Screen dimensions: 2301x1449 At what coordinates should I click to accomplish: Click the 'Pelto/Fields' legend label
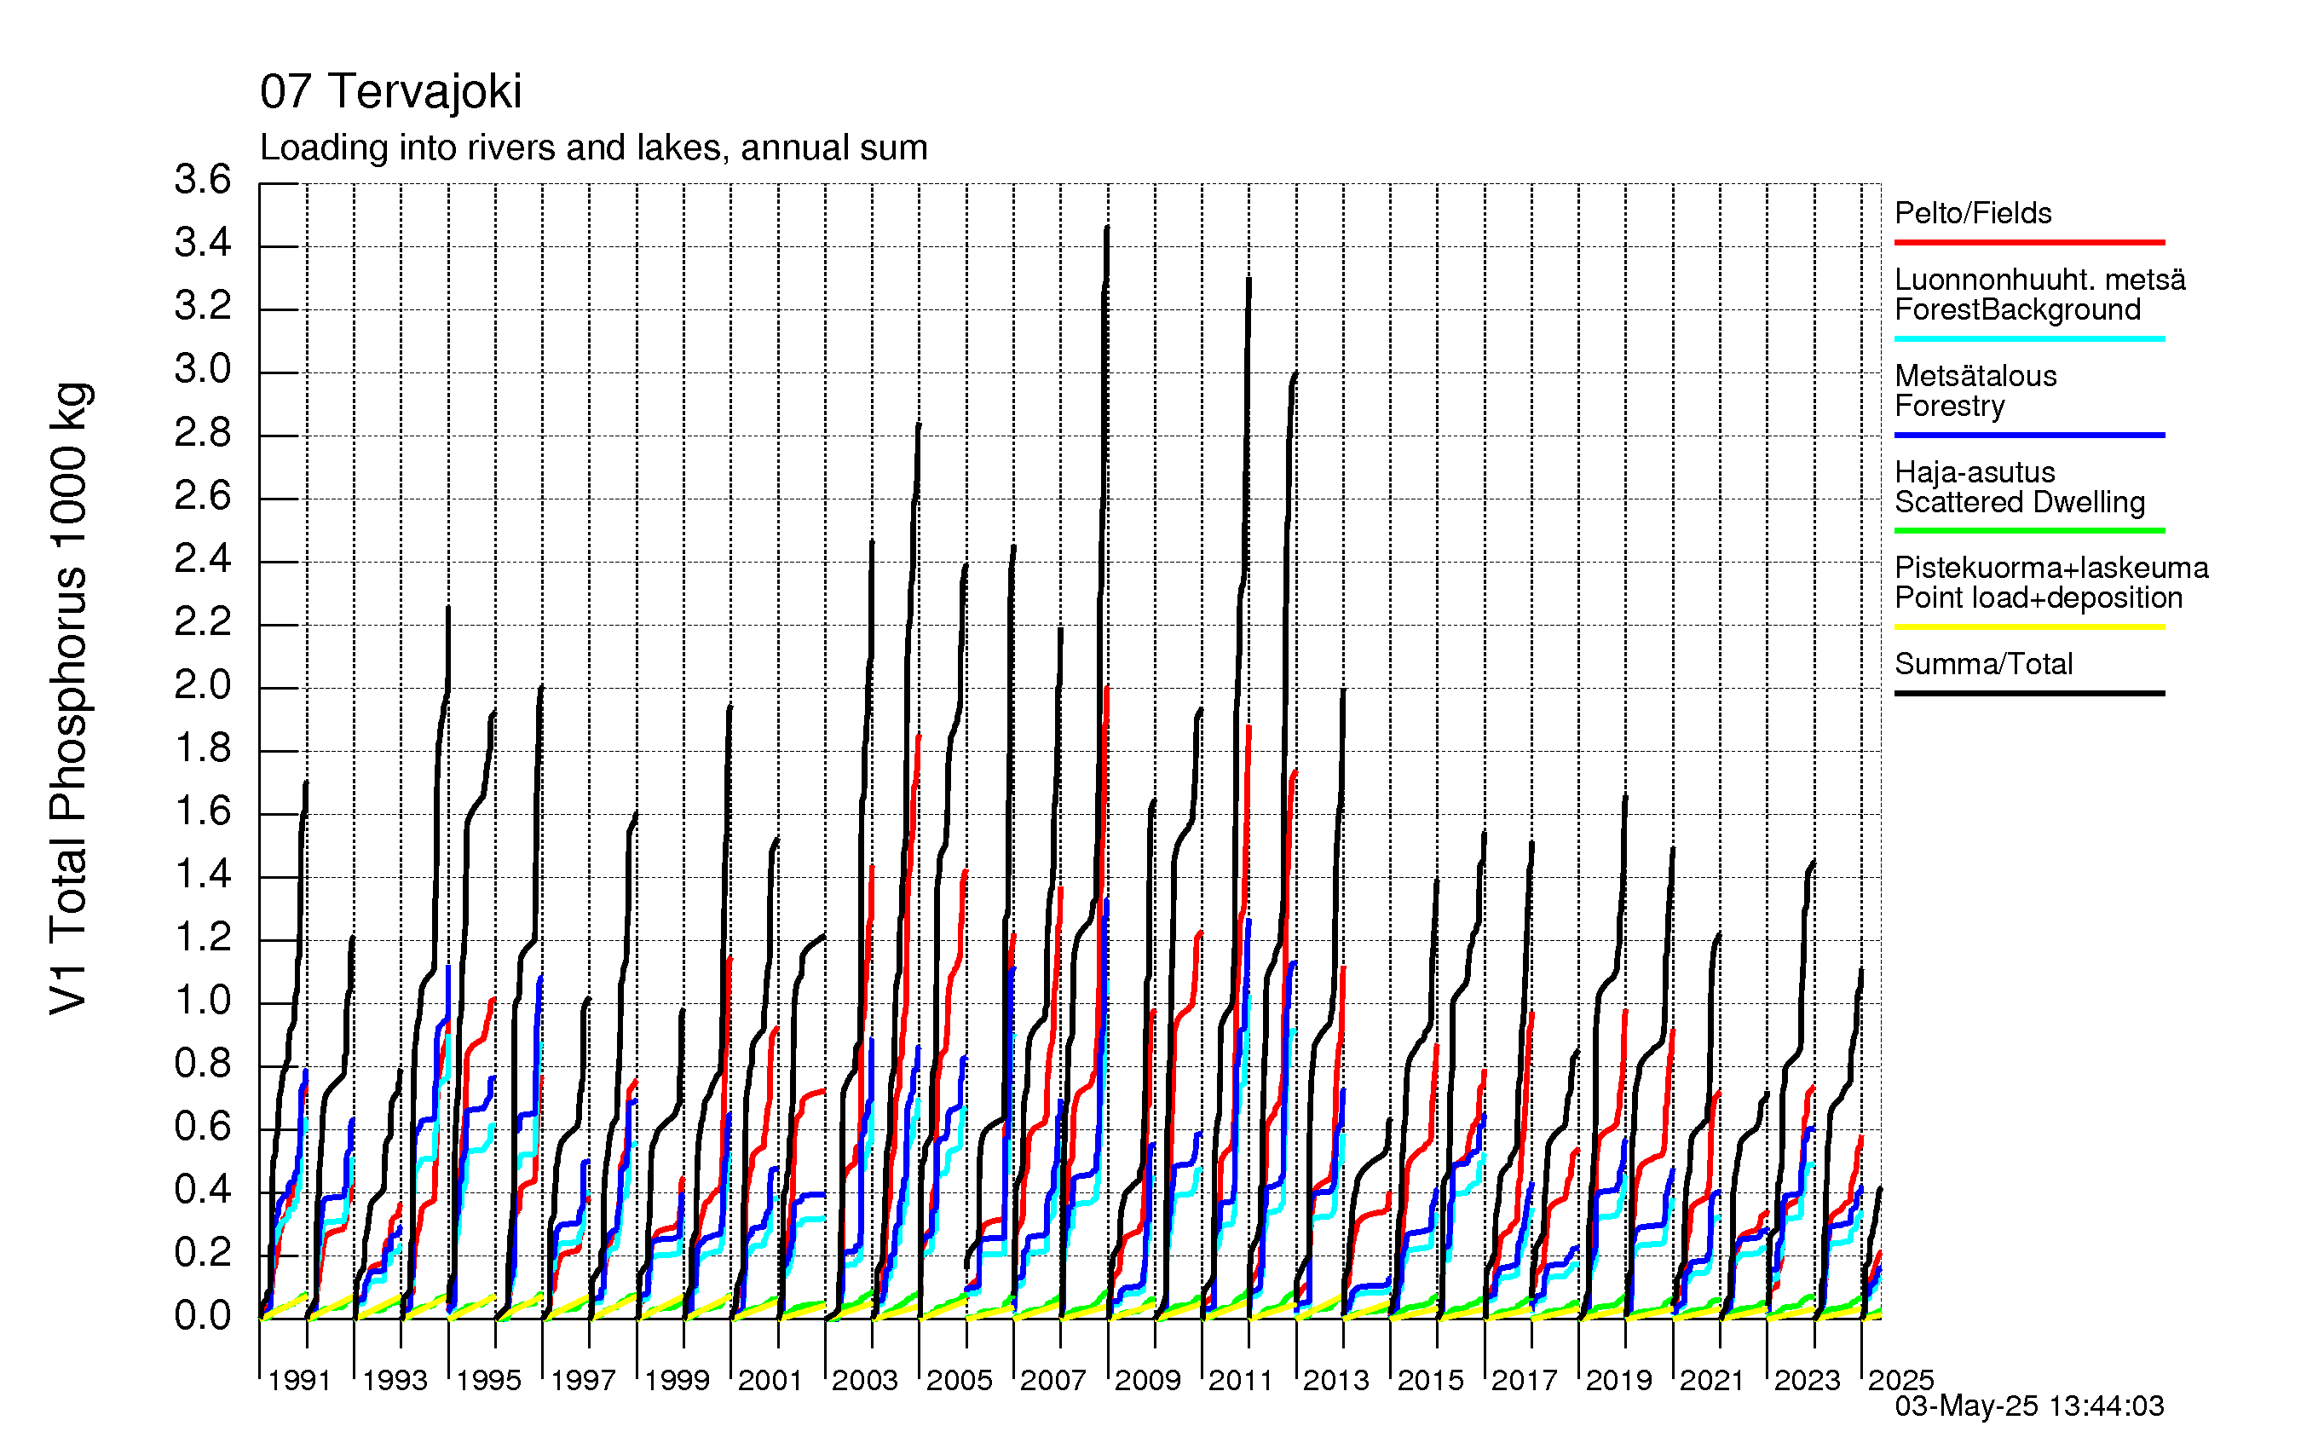1973,213
